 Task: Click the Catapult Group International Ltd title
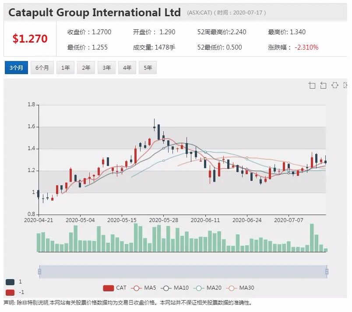point(95,12)
